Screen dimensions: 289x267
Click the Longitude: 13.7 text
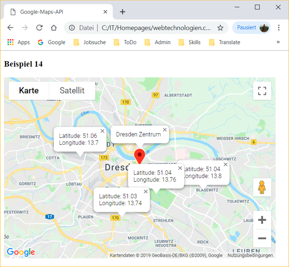pyautogui.click(x=79, y=143)
